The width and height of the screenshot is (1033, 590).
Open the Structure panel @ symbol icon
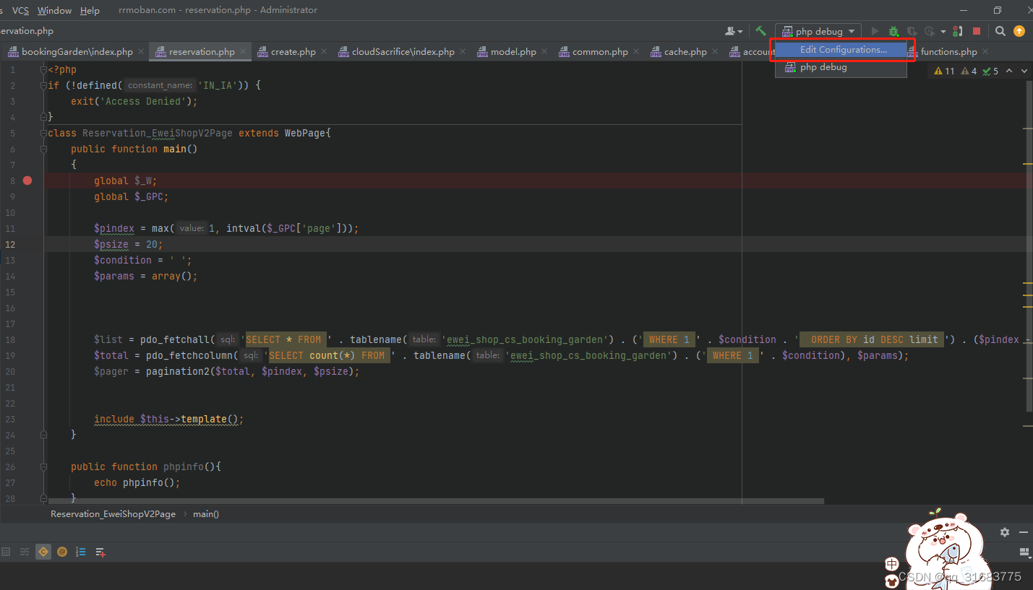(x=62, y=552)
